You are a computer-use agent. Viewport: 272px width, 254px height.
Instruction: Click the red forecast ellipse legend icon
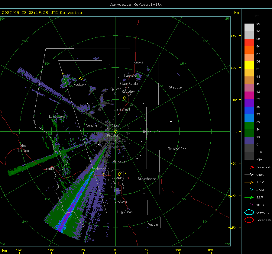[x=249, y=220]
